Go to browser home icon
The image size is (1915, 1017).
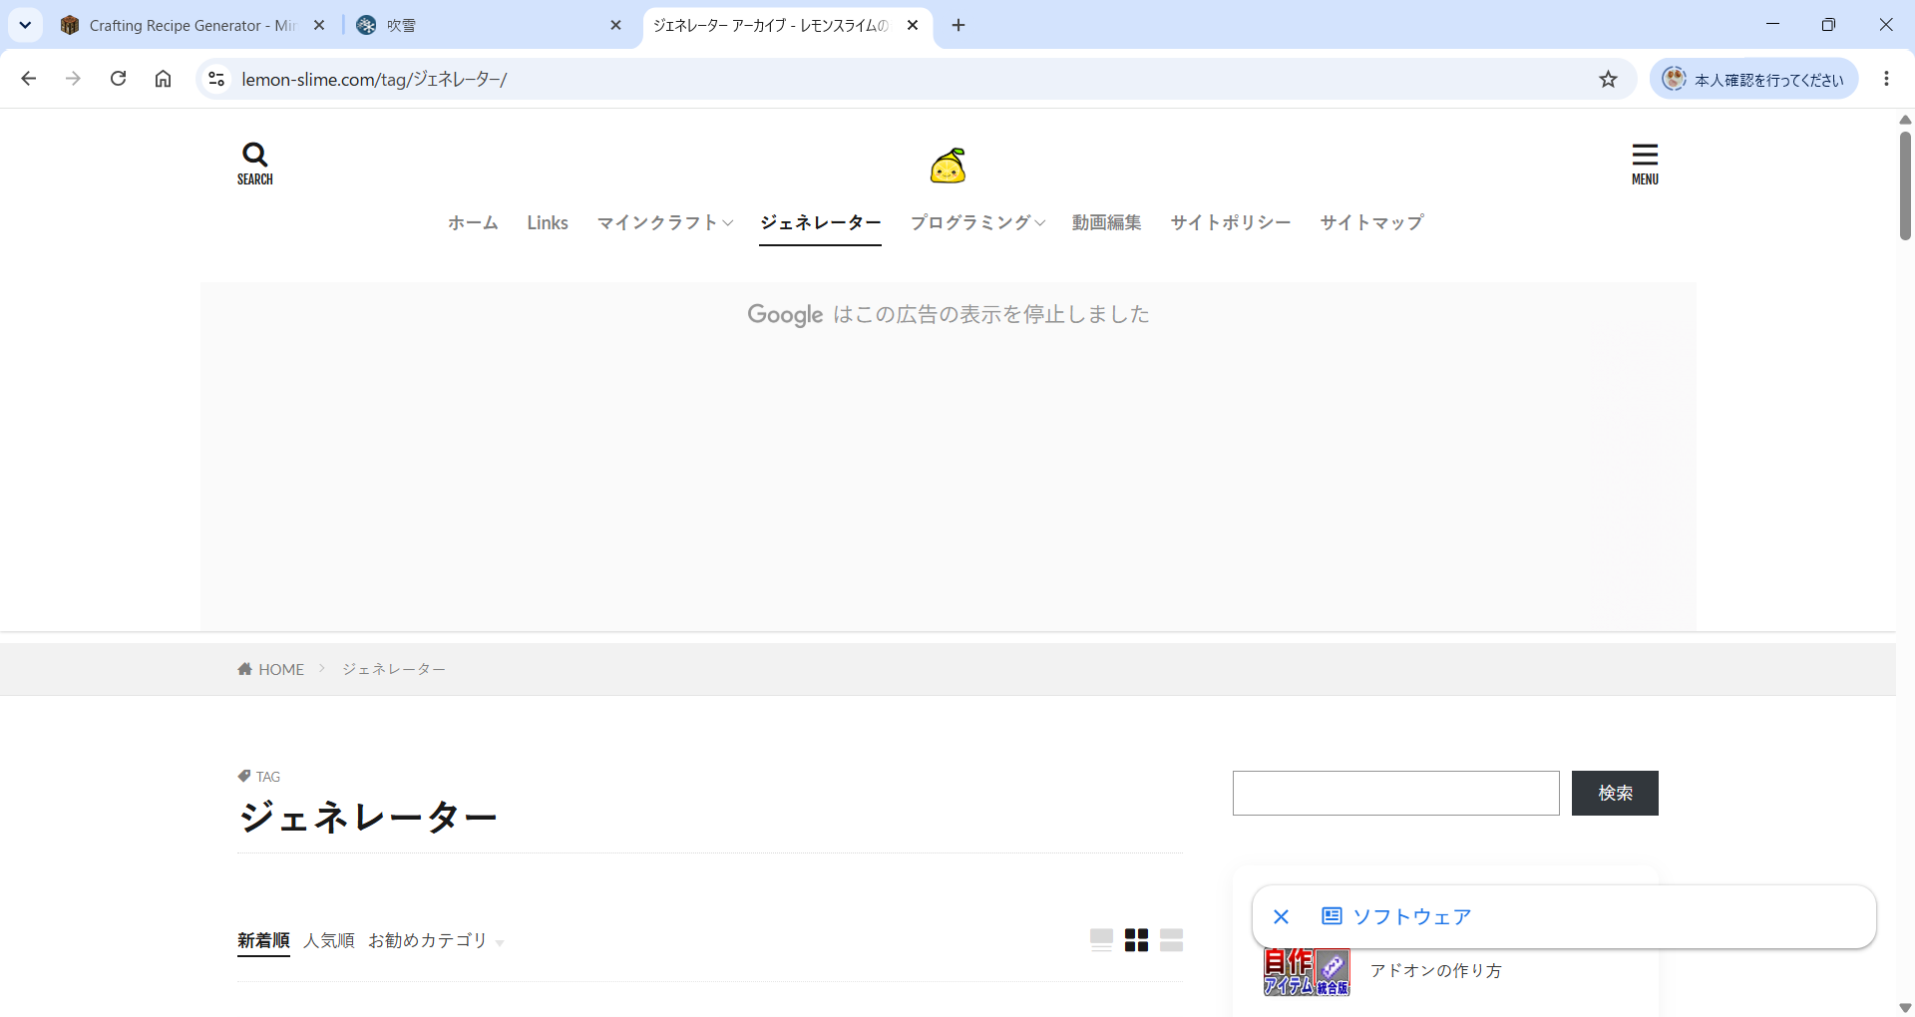(x=164, y=79)
